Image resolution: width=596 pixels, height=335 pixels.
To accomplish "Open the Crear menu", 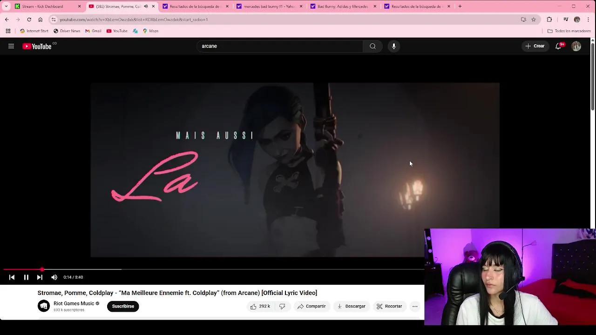I will coord(535,46).
